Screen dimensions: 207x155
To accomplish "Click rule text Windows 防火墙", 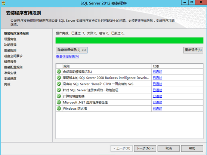I will click(x=75, y=109).
